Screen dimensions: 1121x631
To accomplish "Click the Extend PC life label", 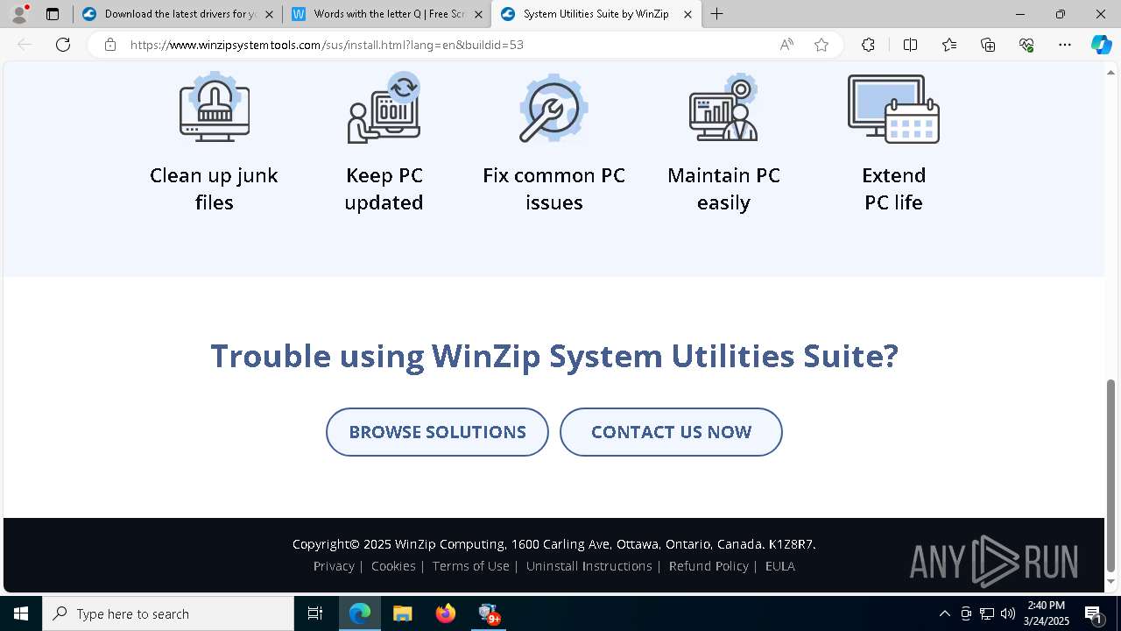I will pos(893,188).
